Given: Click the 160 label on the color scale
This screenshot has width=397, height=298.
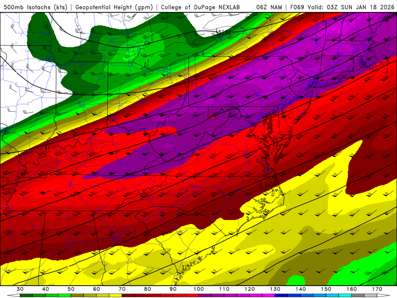Looking at the screenshot, I should point(352,289).
